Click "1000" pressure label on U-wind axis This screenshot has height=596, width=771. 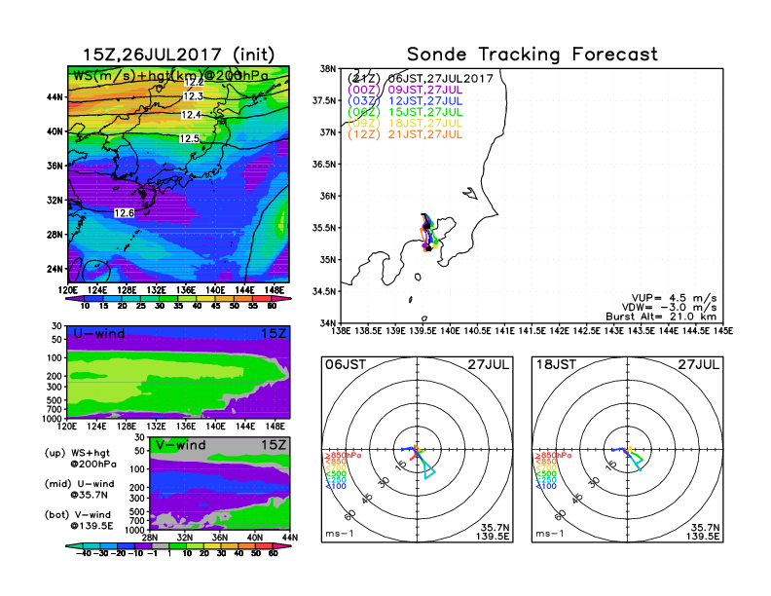(53, 419)
